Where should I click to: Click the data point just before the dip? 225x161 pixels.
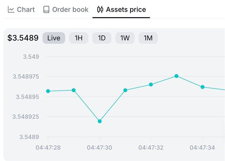(x=74, y=90)
